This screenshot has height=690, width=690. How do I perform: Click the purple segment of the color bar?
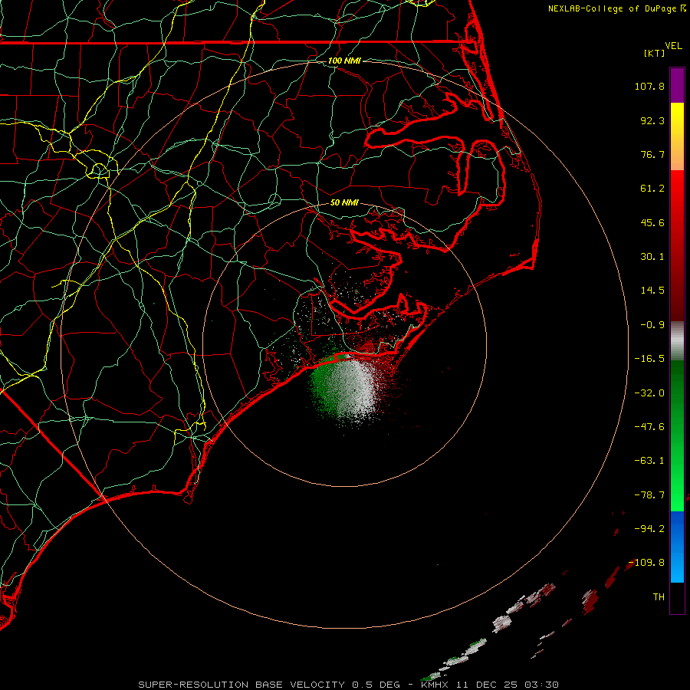tap(677, 85)
